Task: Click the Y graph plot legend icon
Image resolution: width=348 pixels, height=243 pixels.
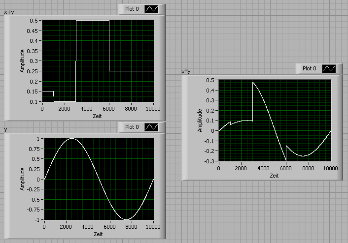Action: [x=152, y=127]
